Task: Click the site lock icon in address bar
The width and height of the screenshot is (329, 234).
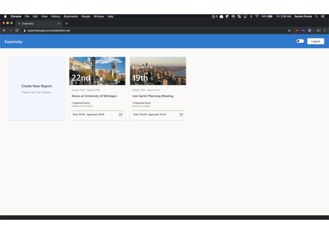Action: point(25,30)
